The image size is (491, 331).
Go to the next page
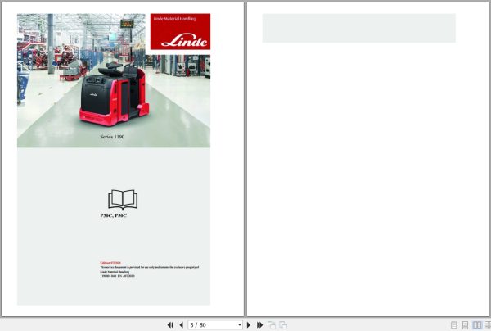point(249,325)
